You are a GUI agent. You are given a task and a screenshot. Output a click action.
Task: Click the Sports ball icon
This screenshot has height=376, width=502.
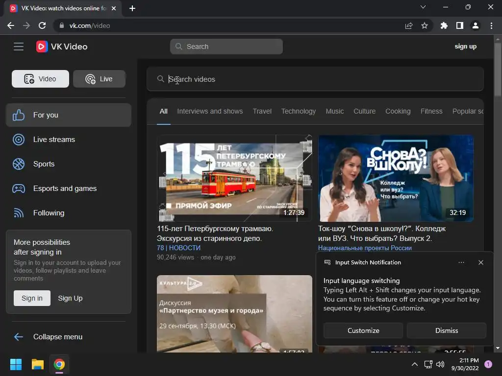click(x=19, y=164)
